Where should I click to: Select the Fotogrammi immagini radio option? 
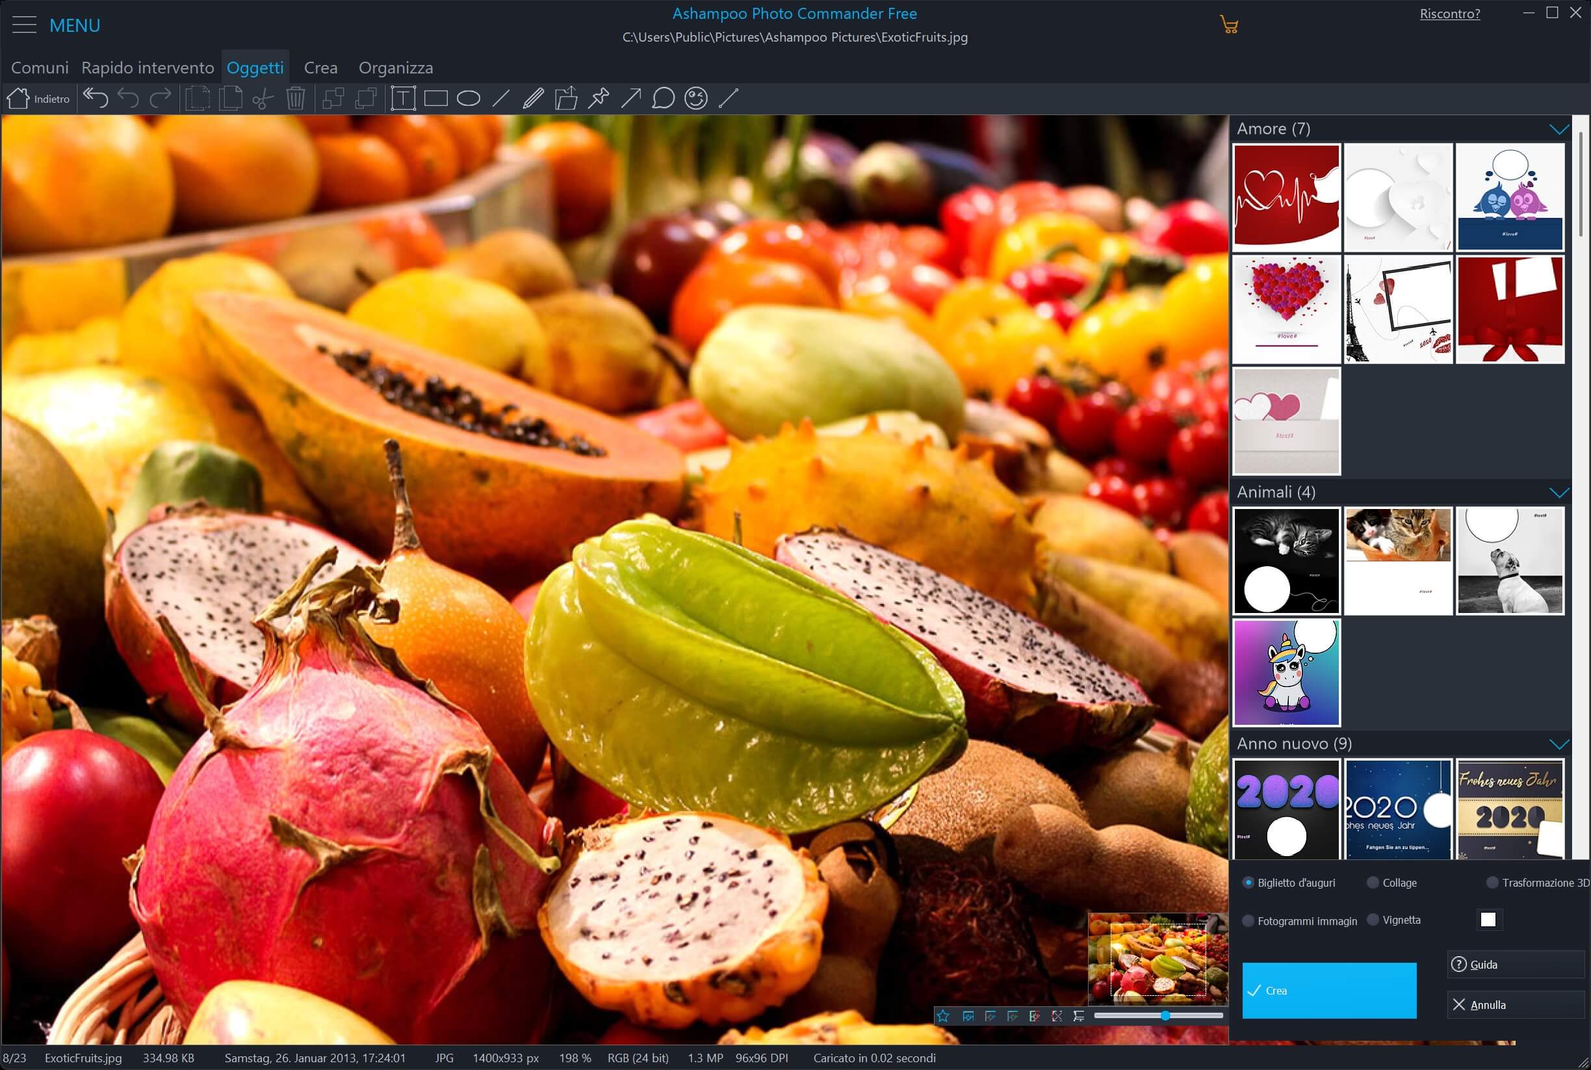[1248, 920]
